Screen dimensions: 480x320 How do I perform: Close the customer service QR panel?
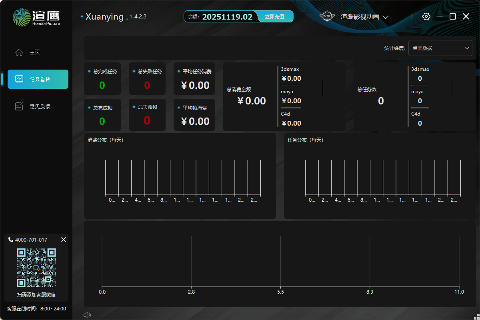64,240
